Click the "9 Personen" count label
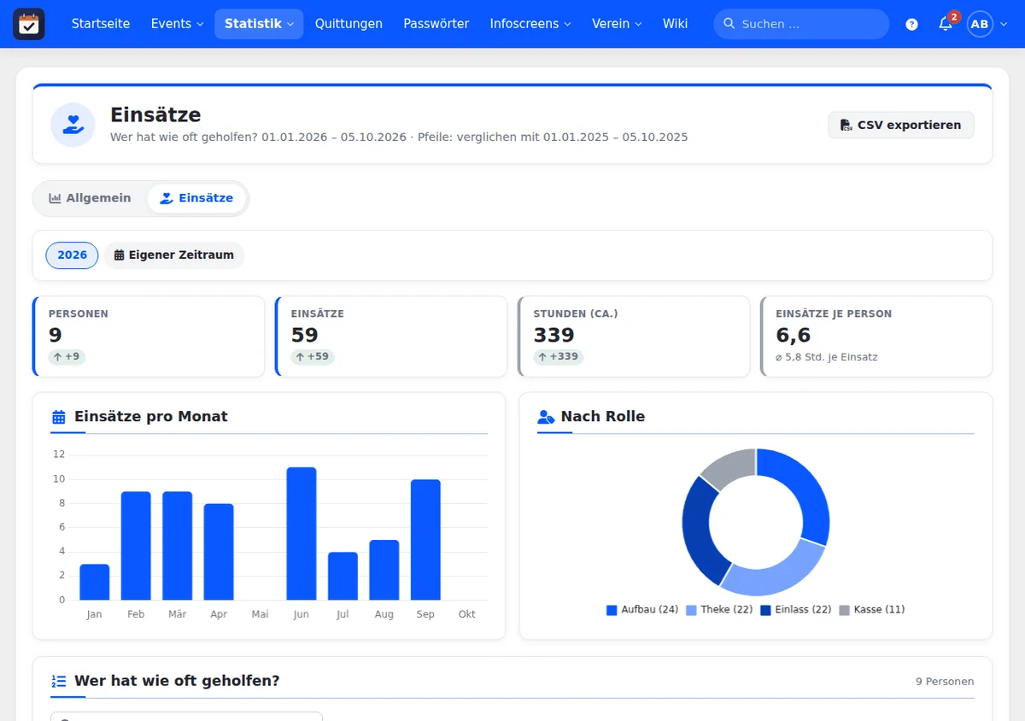1025x721 pixels. coord(945,682)
